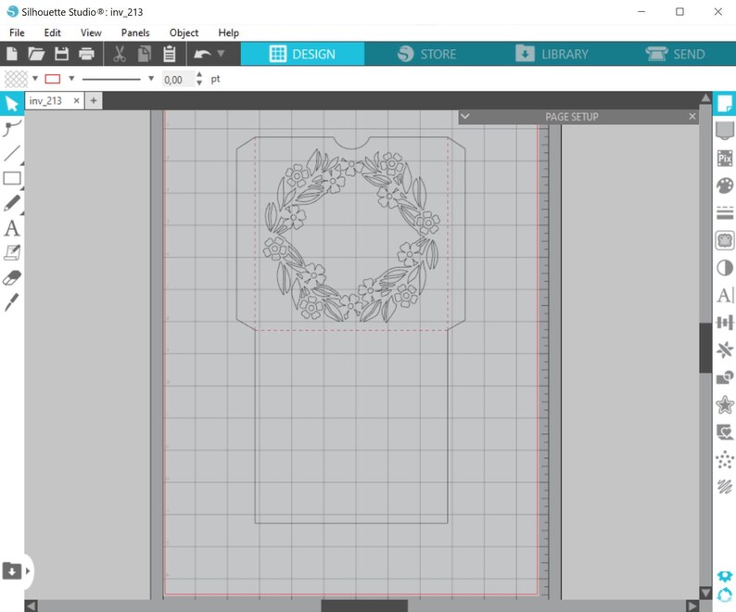Screen dimensions: 736x612
Task: Open the Draw a Note tool
Action: [x=12, y=253]
